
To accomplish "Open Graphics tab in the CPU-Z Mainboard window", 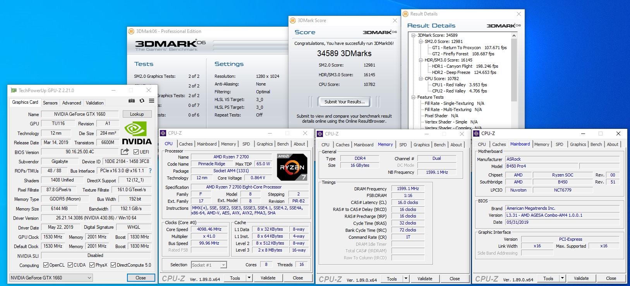I will coord(578,144).
